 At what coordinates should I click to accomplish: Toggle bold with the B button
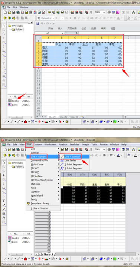pos(66,18)
